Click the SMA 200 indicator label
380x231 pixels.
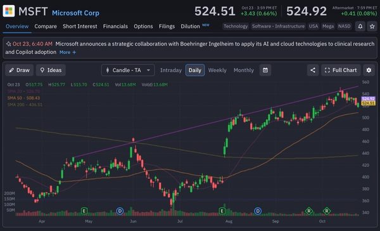pyautogui.click(x=25, y=105)
